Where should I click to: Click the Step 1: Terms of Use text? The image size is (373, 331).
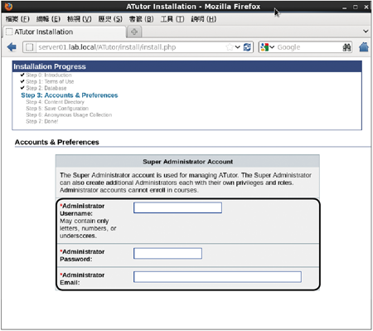50,81
